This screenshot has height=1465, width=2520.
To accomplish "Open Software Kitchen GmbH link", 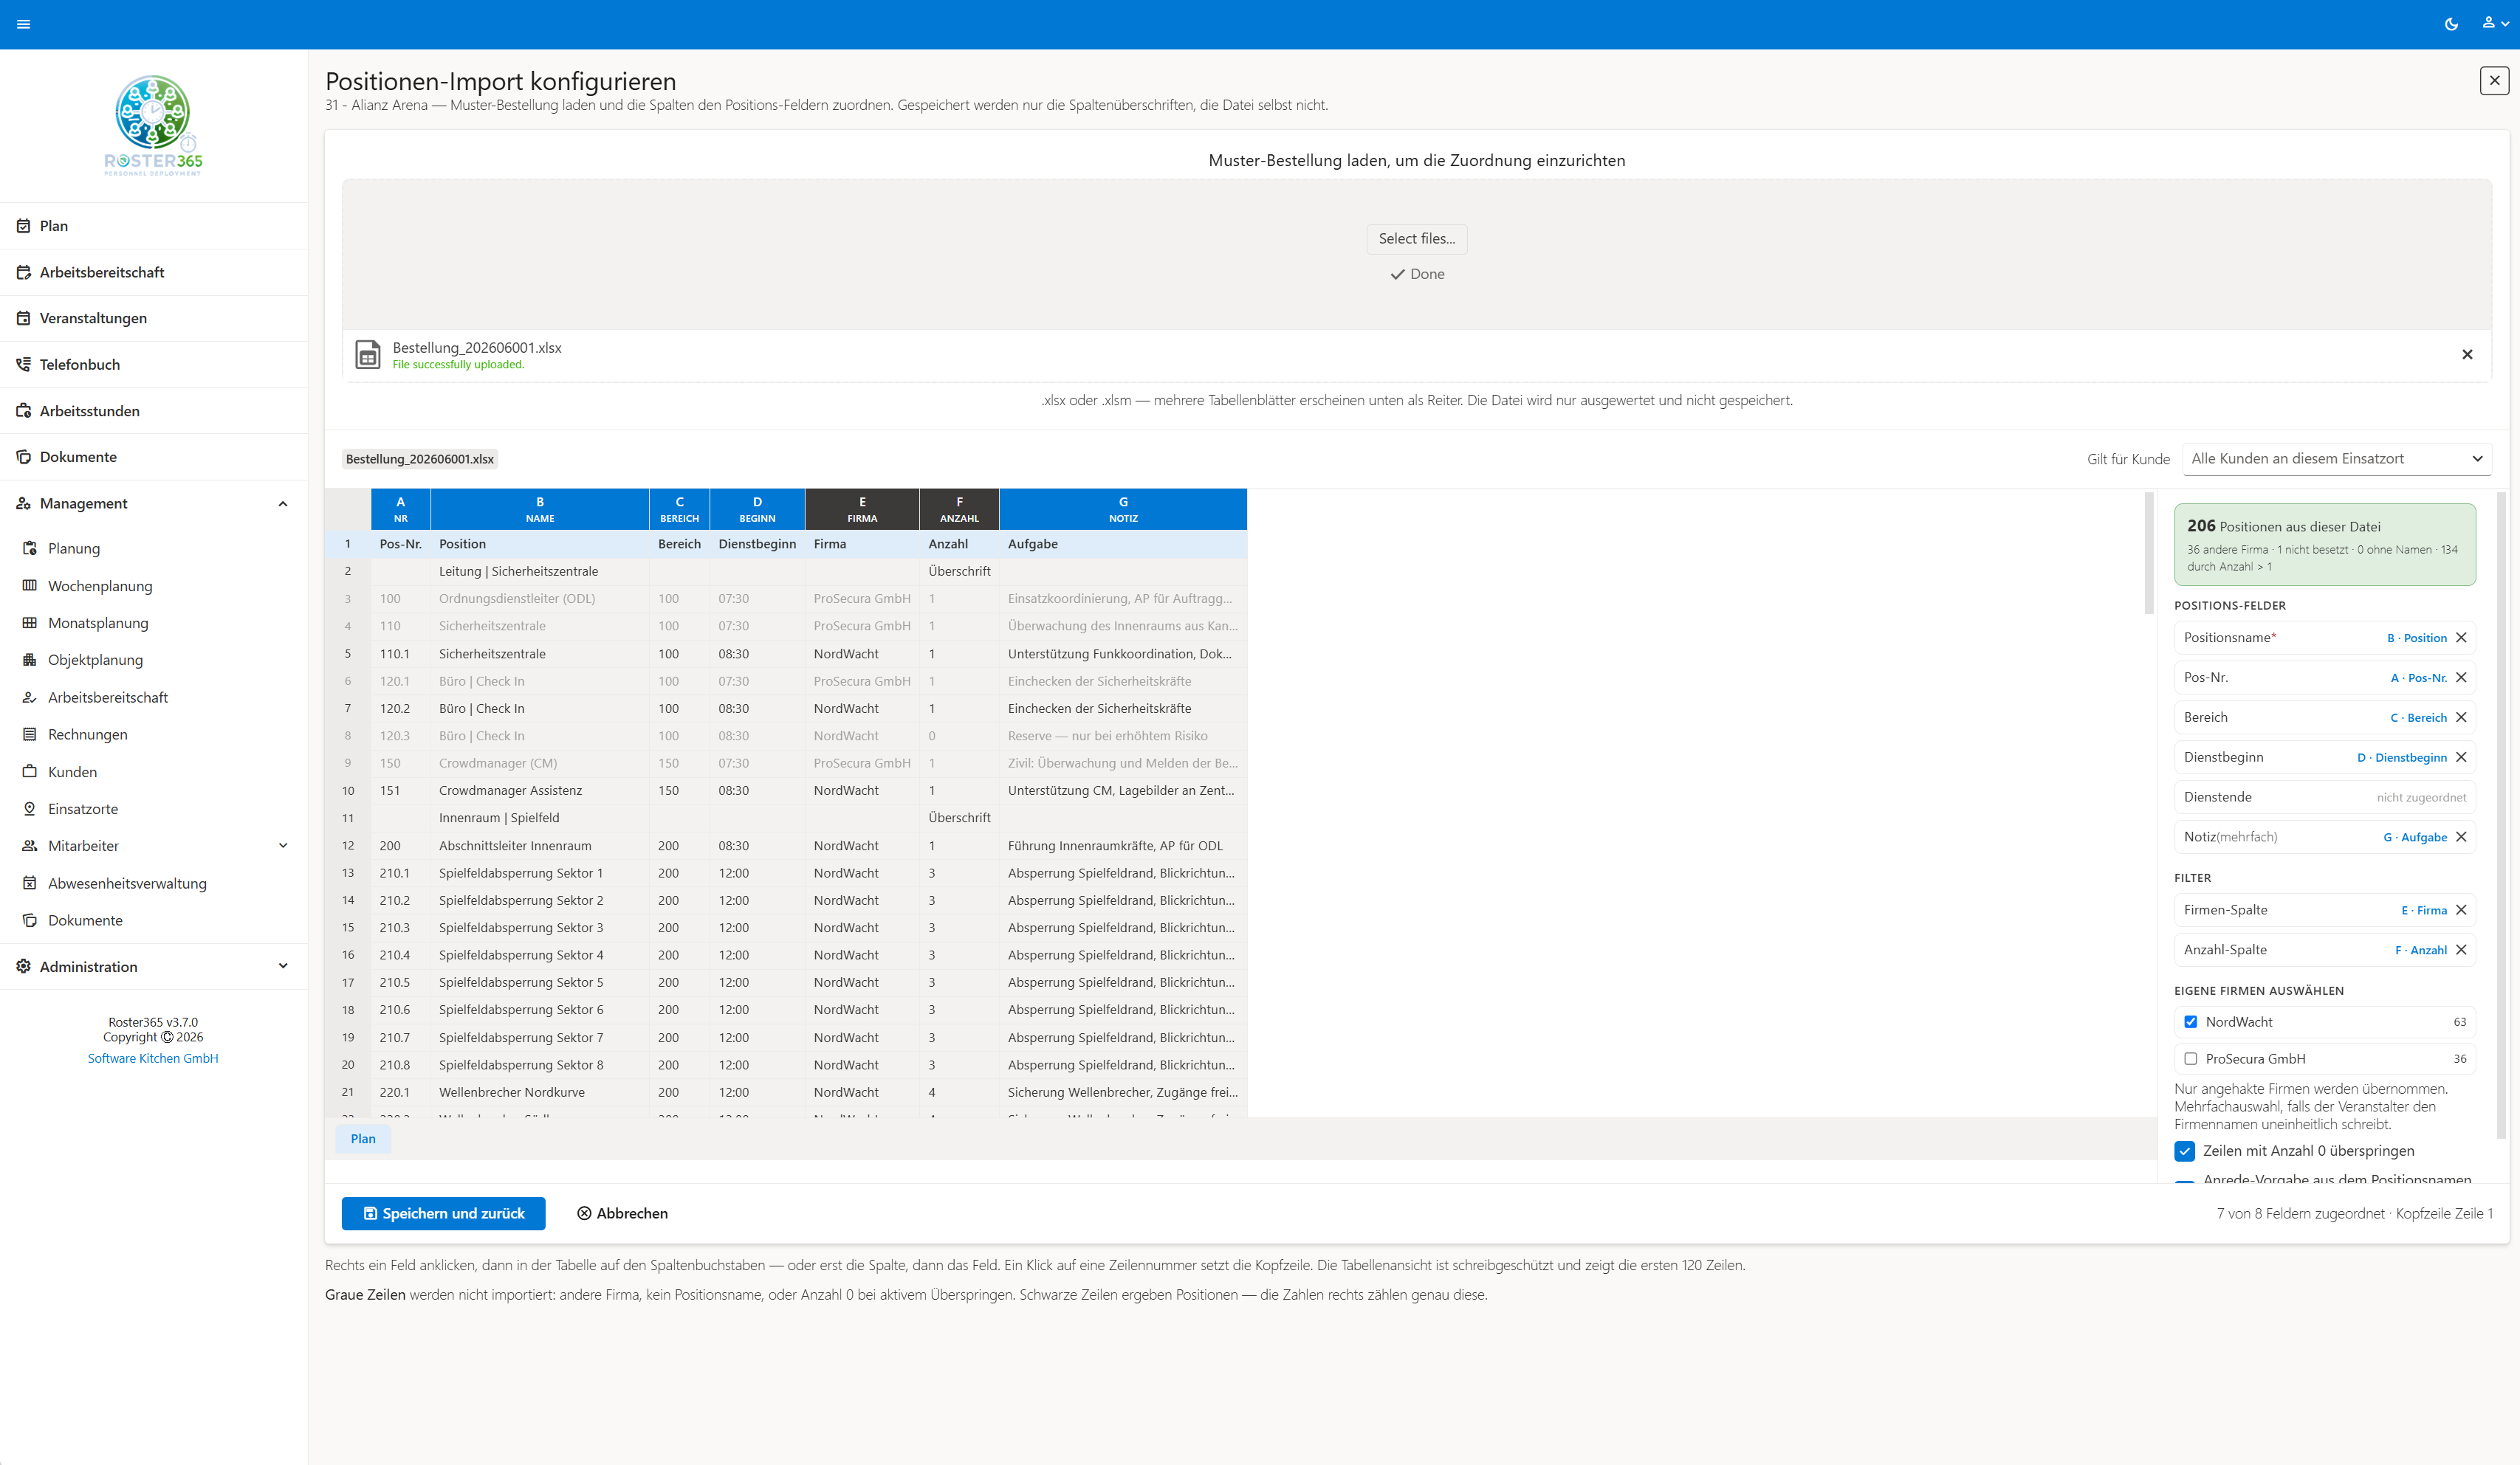I will [x=153, y=1058].
